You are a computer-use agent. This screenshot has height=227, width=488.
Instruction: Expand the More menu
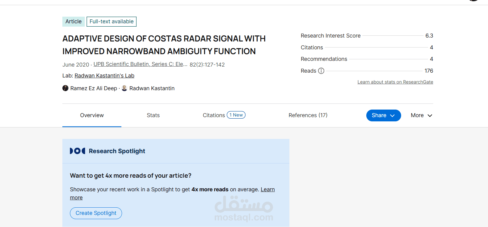421,115
